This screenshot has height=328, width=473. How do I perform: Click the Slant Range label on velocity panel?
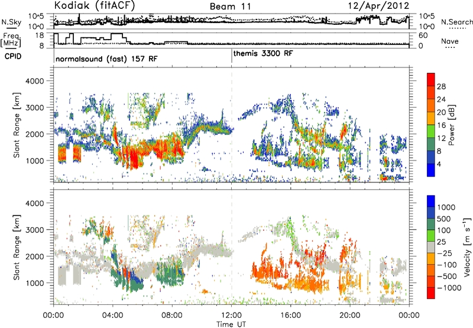point(17,247)
